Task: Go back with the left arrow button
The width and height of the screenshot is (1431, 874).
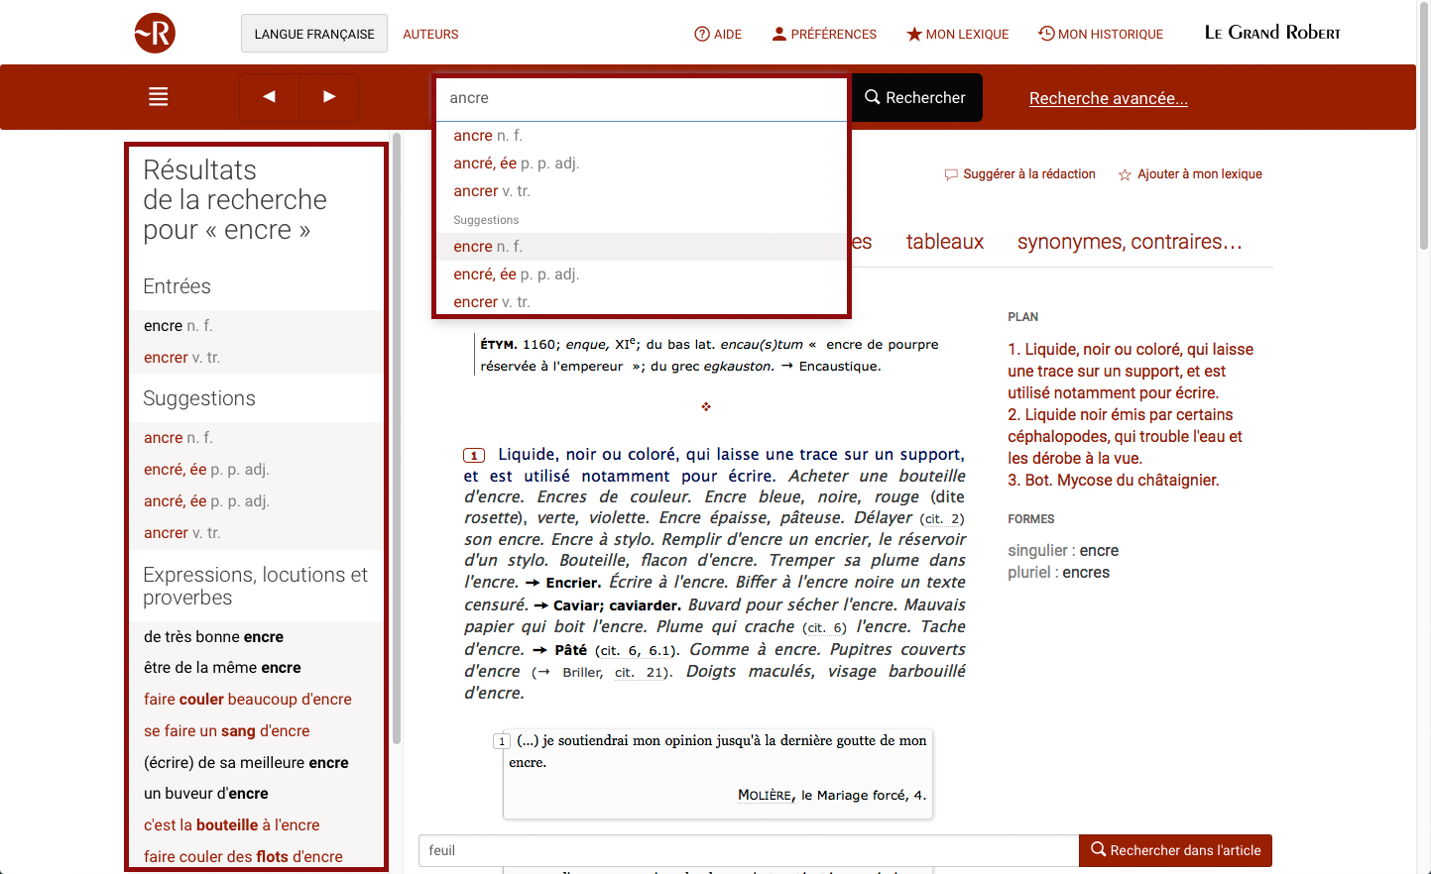Action: (x=269, y=97)
